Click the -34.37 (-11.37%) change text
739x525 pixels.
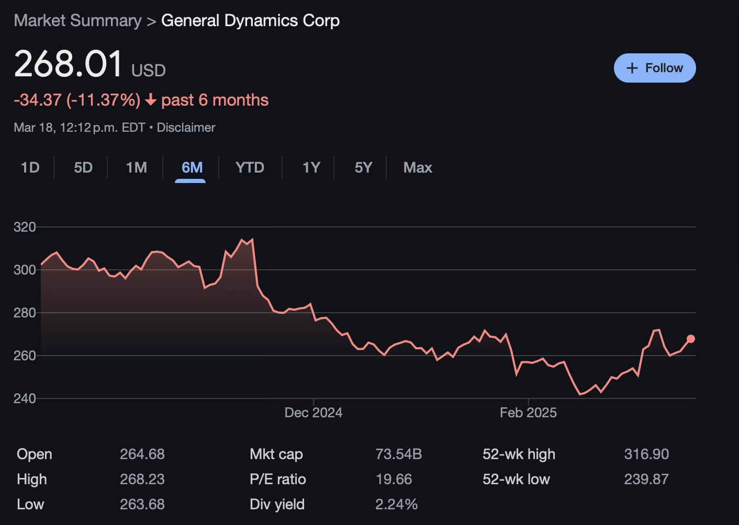click(77, 100)
